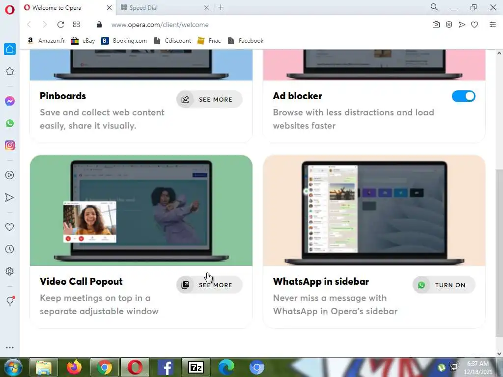Open the Cdiscount bookmark

coord(172,41)
